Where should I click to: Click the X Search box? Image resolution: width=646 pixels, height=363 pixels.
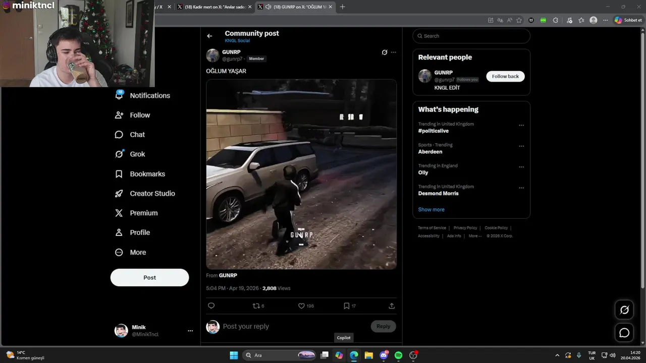tap(471, 36)
